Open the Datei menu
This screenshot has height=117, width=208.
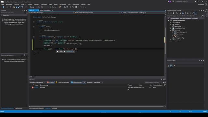(2, 4)
